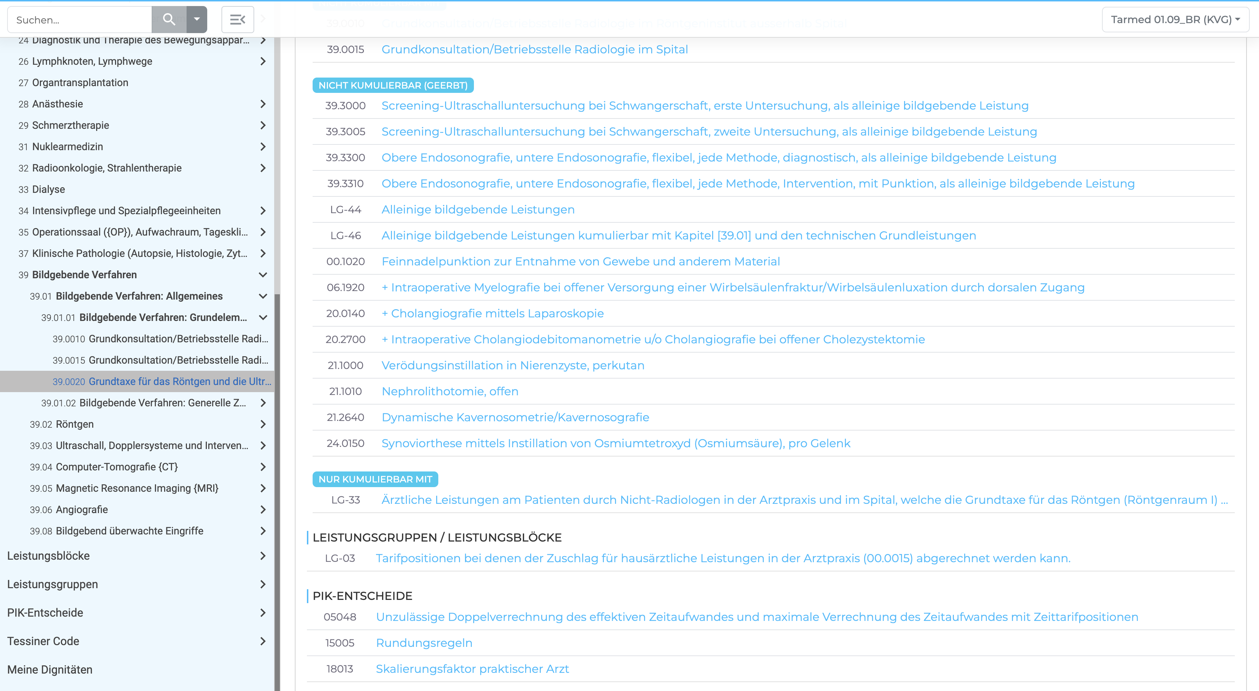The height and width of the screenshot is (691, 1259).
Task: Click the magnifier search button
Action: click(x=169, y=20)
